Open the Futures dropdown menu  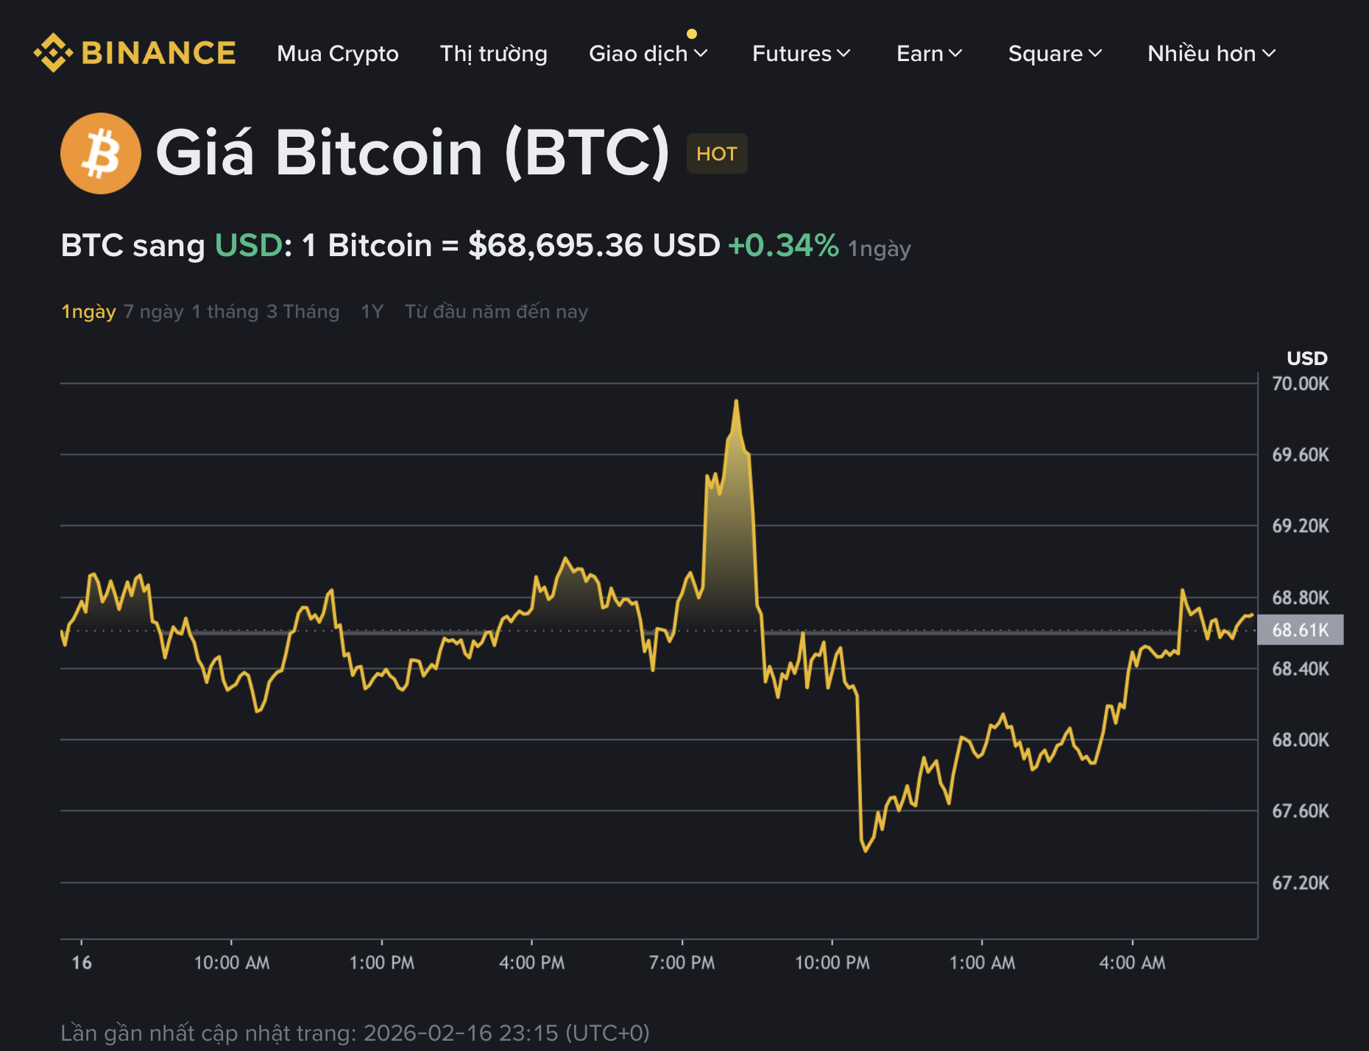pos(800,54)
